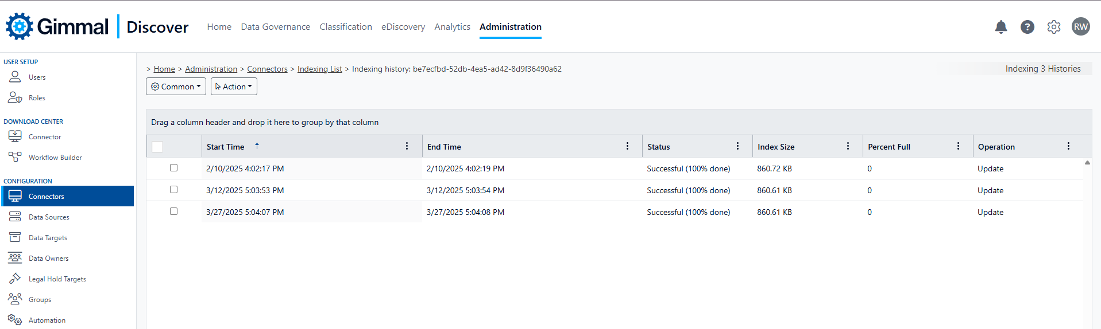
Task: Follow the Indexing List breadcrumb link
Action: click(319, 69)
